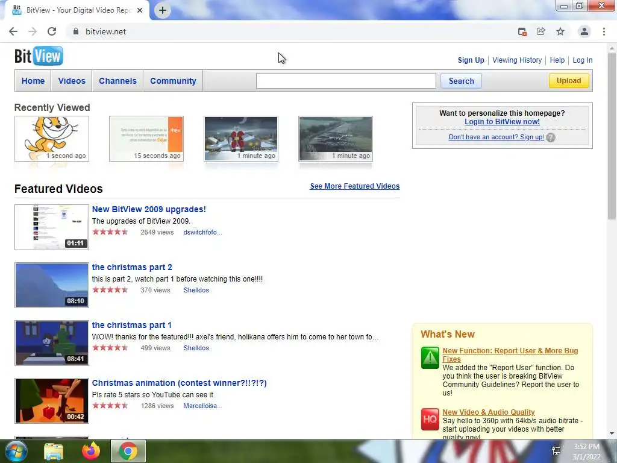Click the Sign Up link in header
The height and width of the screenshot is (463, 617).
coord(471,60)
